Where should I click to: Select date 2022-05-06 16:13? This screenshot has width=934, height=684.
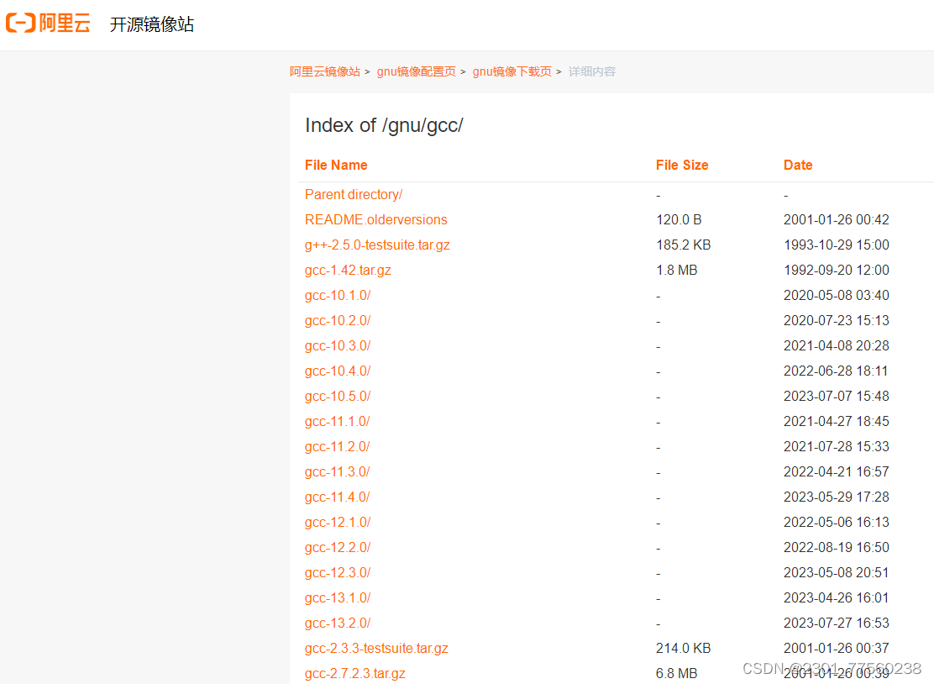pos(837,523)
